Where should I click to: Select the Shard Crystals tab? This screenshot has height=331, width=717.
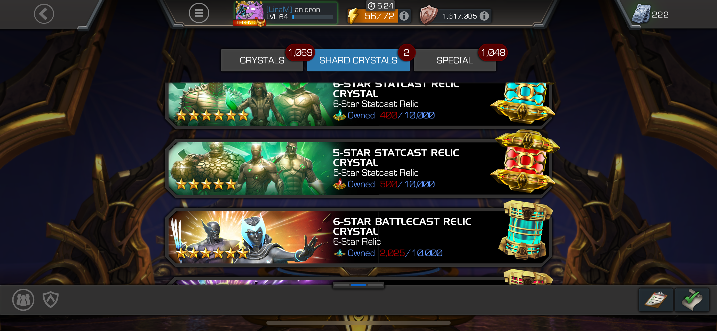pos(358,60)
